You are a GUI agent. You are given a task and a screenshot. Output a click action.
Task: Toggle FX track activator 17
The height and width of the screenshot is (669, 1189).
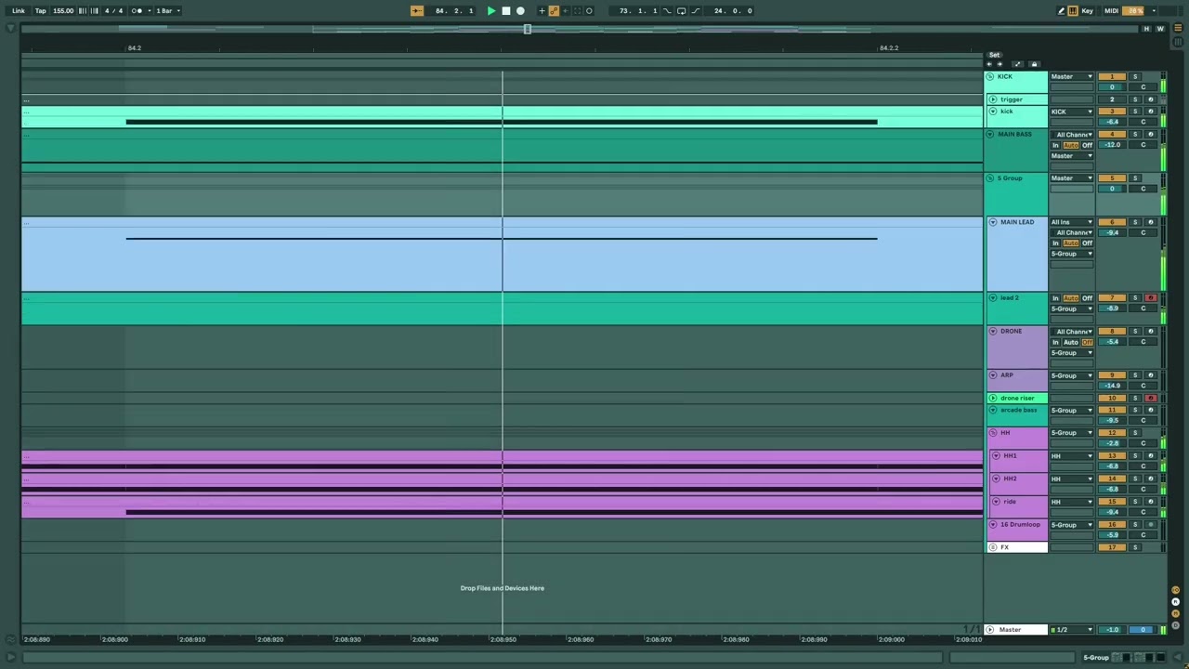click(1112, 547)
